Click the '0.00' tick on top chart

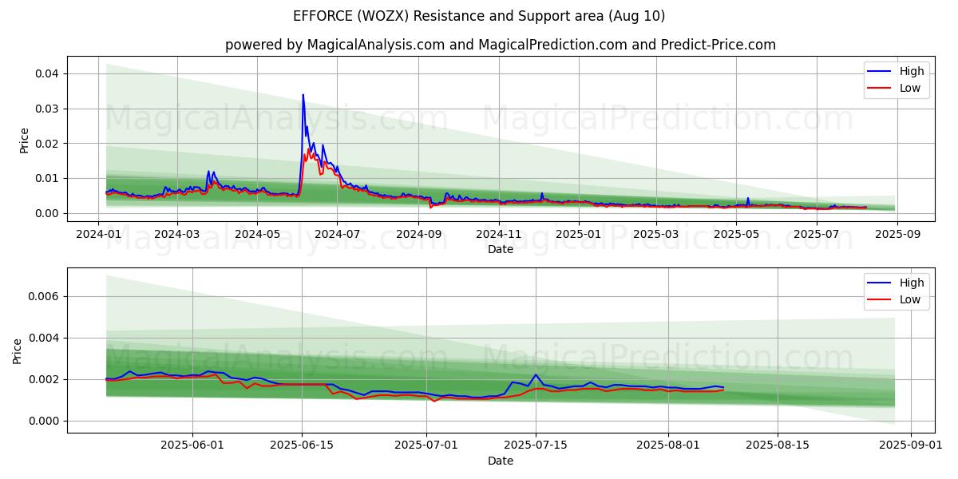click(49, 213)
